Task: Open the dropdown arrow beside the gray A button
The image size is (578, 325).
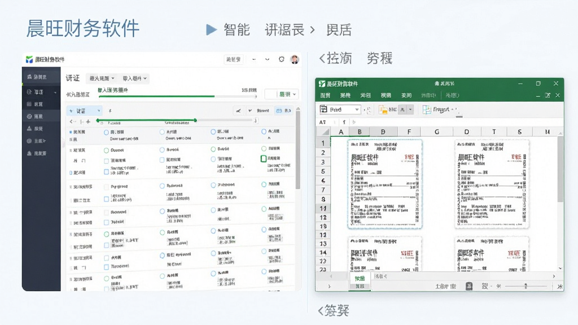Action: [410, 109]
